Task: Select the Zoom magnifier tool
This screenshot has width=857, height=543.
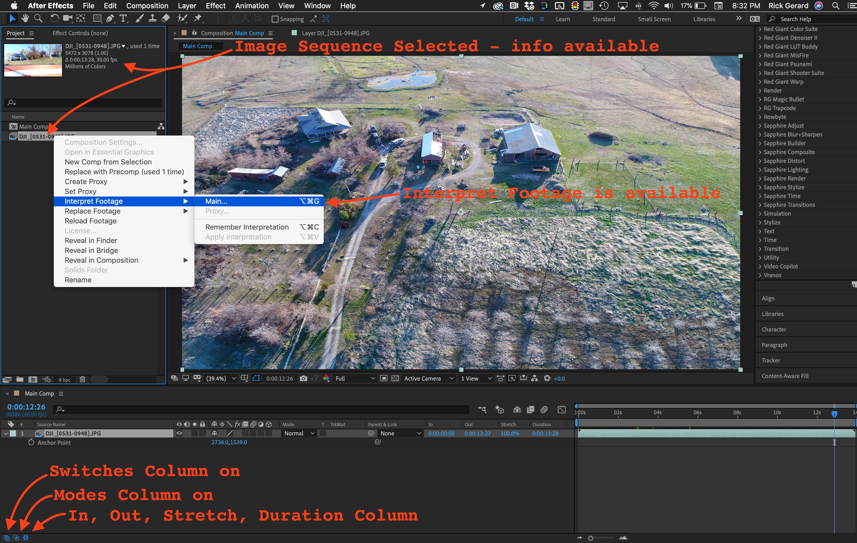Action: pyautogui.click(x=38, y=19)
